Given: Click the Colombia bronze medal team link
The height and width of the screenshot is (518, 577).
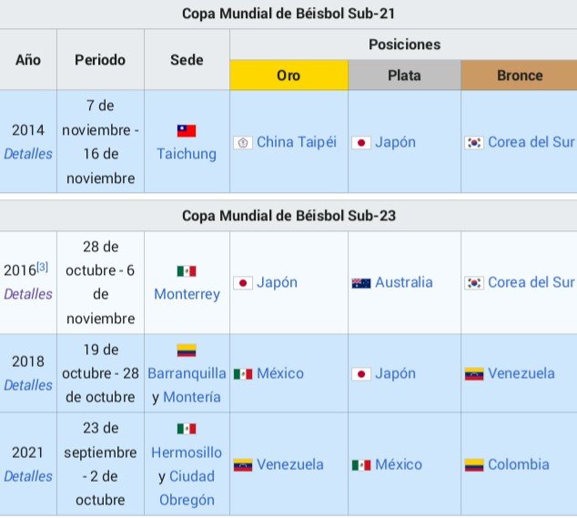Looking at the screenshot, I should point(519,464).
